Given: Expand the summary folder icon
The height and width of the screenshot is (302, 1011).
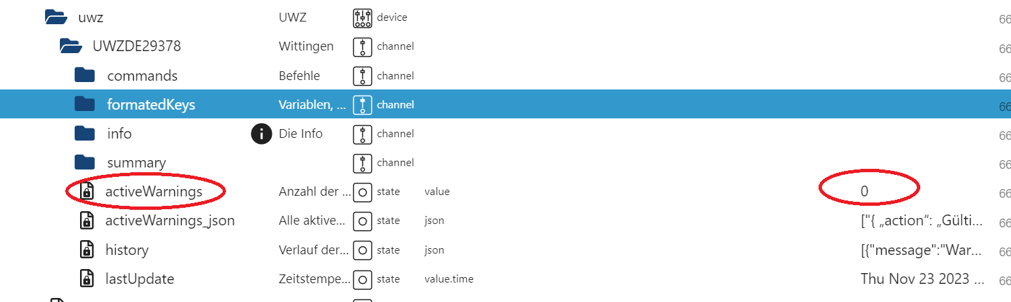Looking at the screenshot, I should 84,162.
